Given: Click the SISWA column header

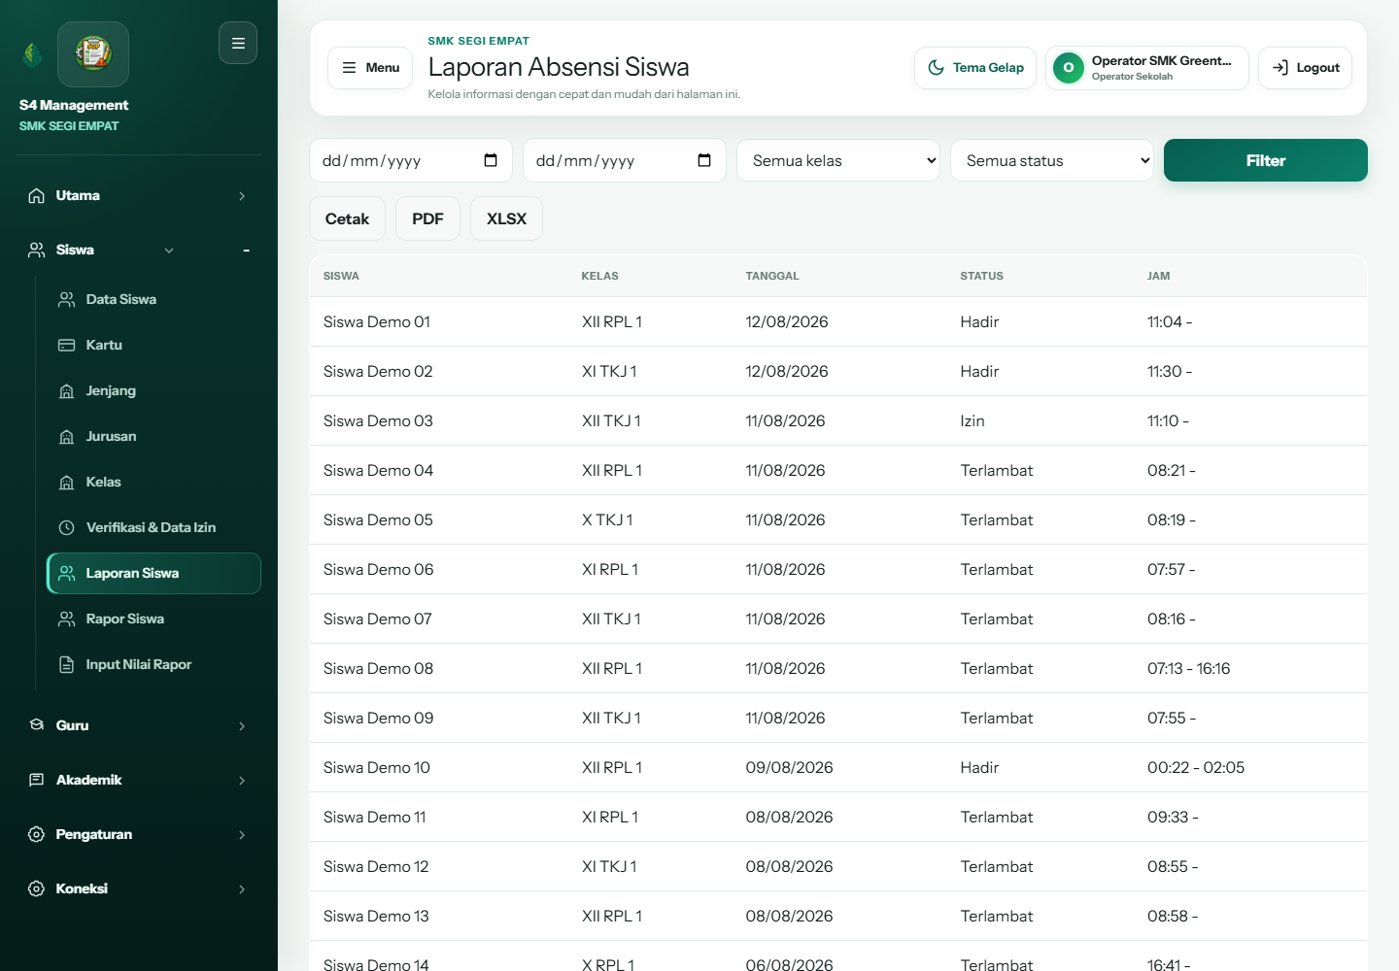Looking at the screenshot, I should [341, 276].
